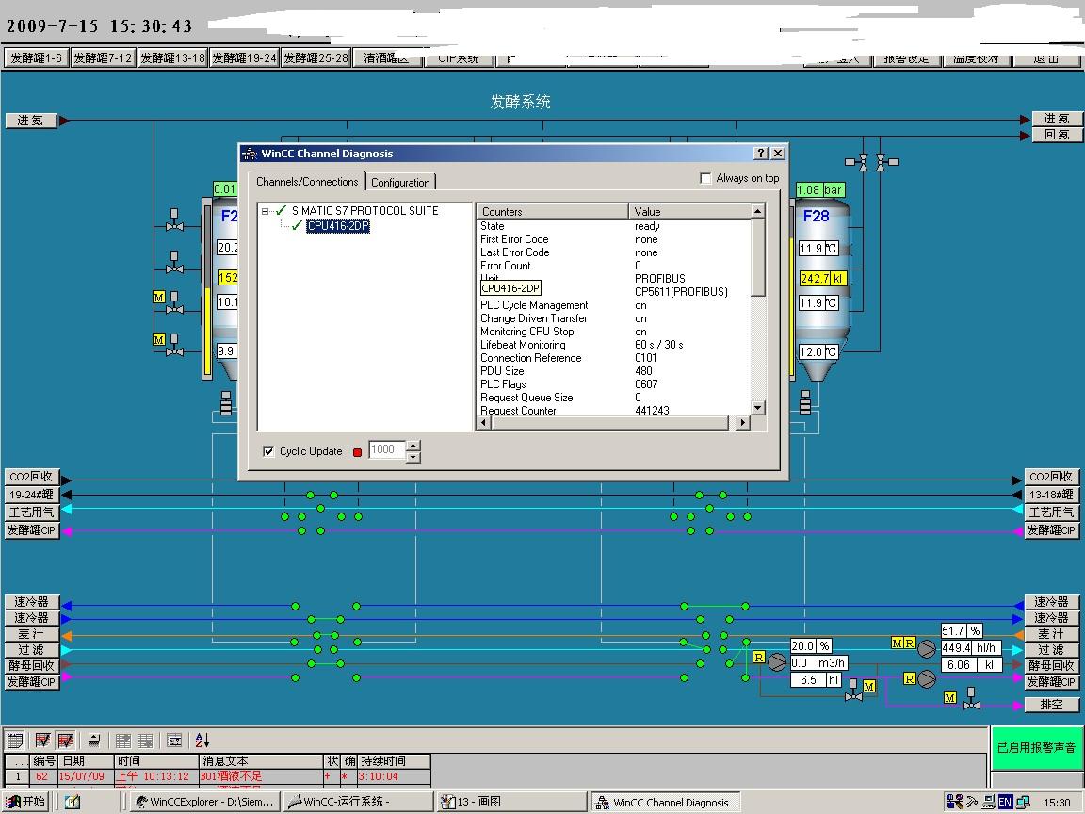Screen dimensions: 1085x814
Task: Open the 发酵罐1-6 screen
Action: point(37,58)
